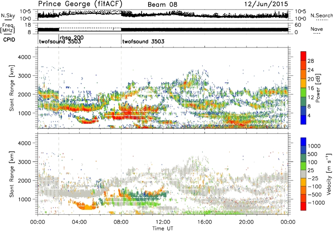Select the "N.Sky" legend label
Image resolution: width=333 pixels, height=231 pixels.
[x=8, y=15]
